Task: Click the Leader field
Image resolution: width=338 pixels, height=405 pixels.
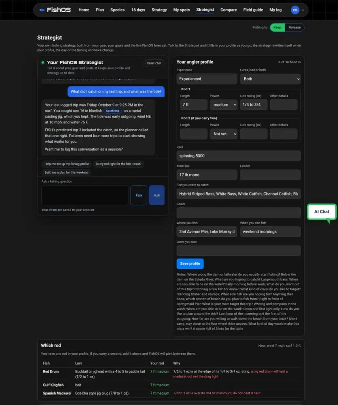Action: pos(270,175)
